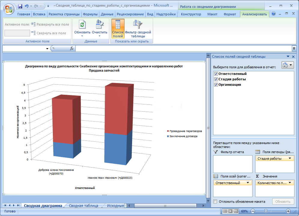Image resolution: width=299 pixels, height=216 pixels.
Task: Switch to the Сводная таблица sheet
Action: click(x=83, y=206)
